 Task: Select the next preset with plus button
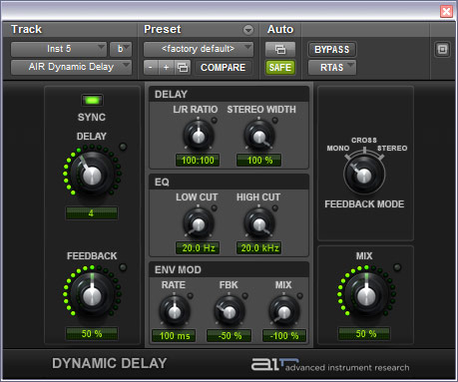pos(167,68)
